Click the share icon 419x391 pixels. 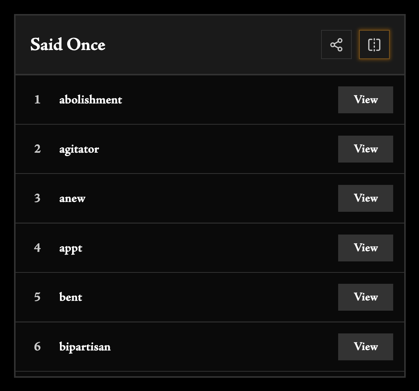[336, 45]
